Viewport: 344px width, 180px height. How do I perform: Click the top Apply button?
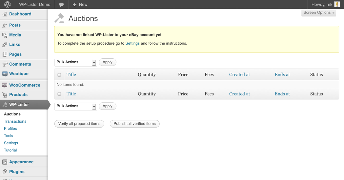108,62
